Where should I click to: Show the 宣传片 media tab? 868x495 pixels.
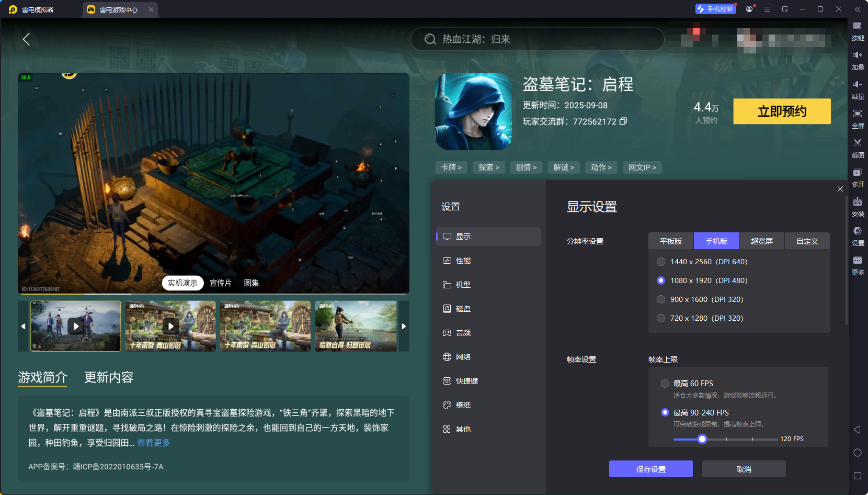tap(221, 283)
